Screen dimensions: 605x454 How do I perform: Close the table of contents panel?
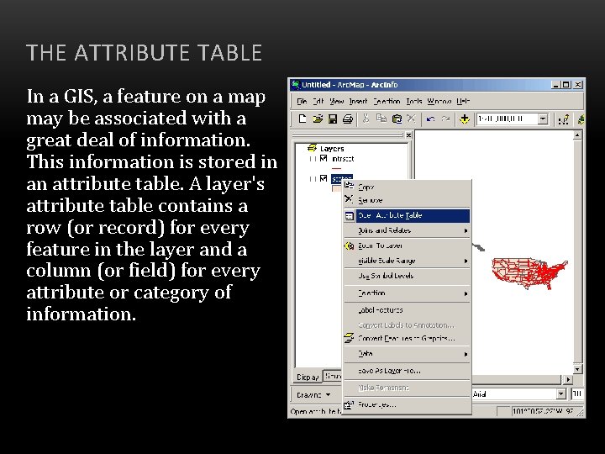tap(408, 135)
